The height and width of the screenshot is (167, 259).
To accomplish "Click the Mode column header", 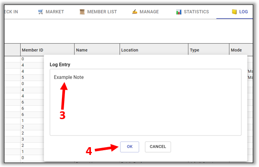I will coord(241,50).
